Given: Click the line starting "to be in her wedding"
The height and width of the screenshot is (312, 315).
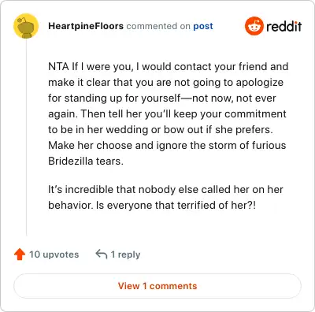Looking at the screenshot, I should point(161,130).
